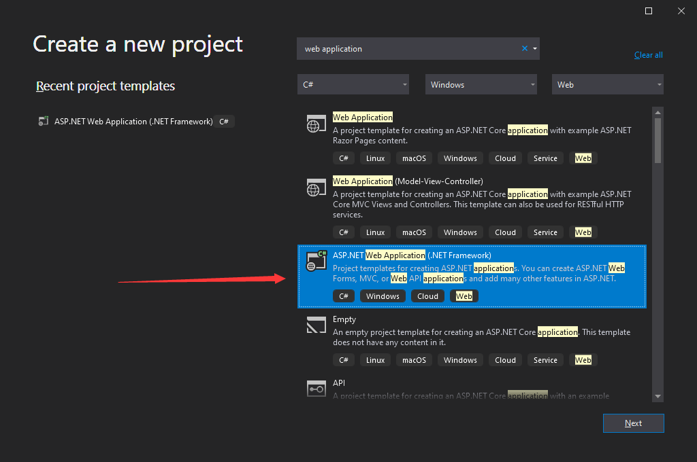Click the Web Application (Model-View-Controller) globe icon
The image size is (697, 462).
tap(316, 188)
